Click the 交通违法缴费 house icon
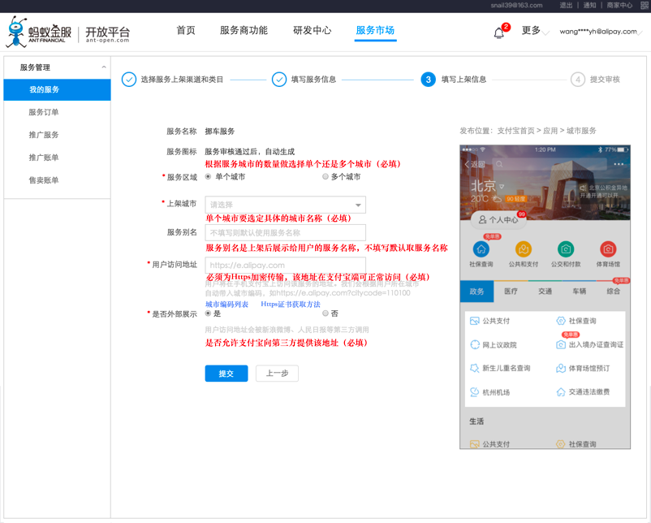This screenshot has width=651, height=523. (x=561, y=391)
